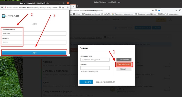Open the ChinaPost bookmark
Screen dimensions: 182x97
169,14
